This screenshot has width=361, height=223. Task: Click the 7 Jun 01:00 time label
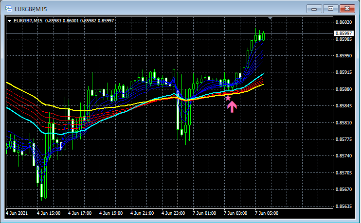point(204,213)
